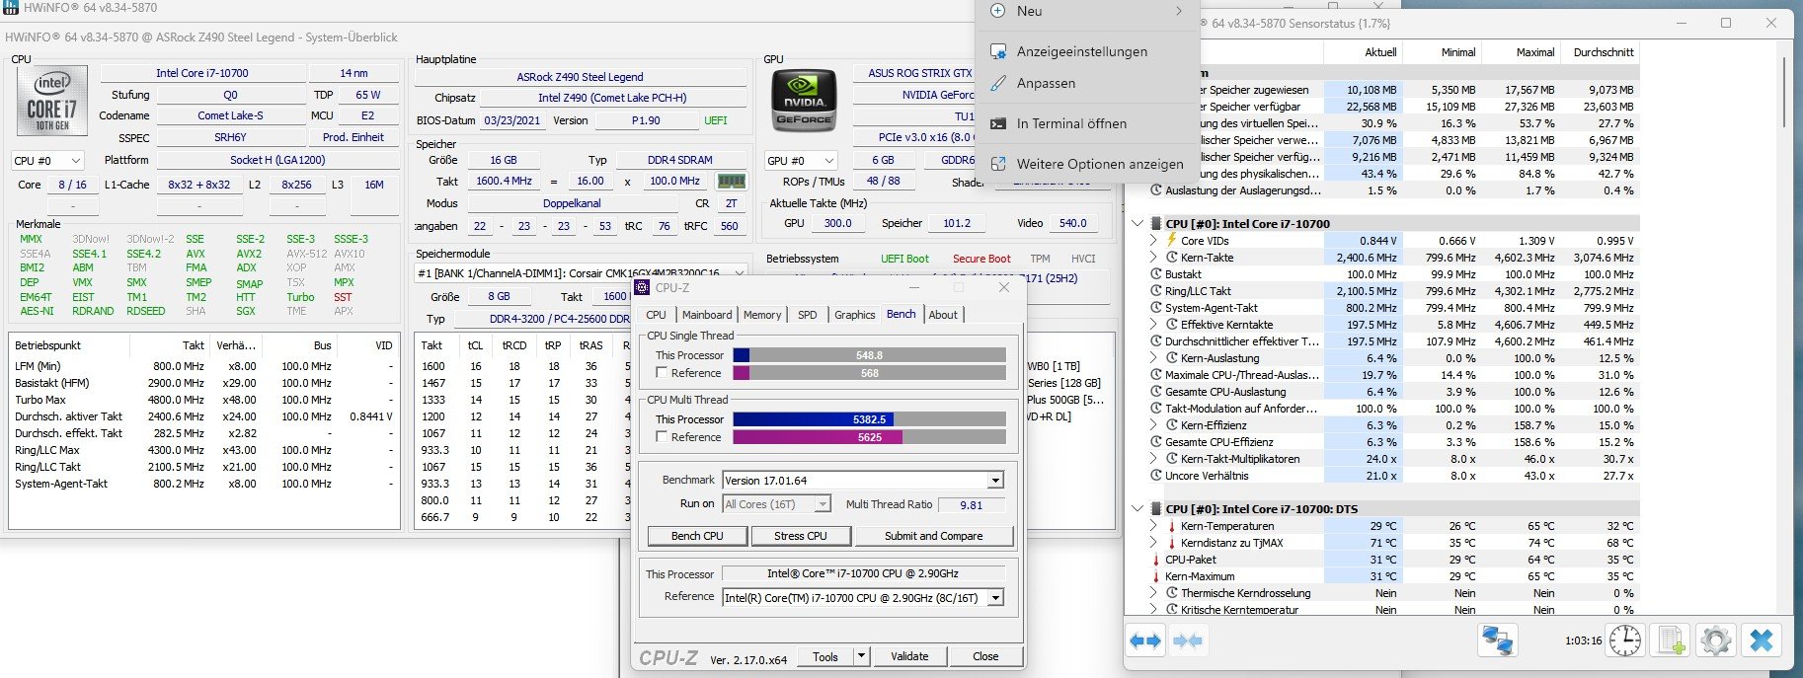Image resolution: width=1803 pixels, height=678 pixels.
Task: Click the single thread This Processor 548.8 bar
Action: coord(869,355)
